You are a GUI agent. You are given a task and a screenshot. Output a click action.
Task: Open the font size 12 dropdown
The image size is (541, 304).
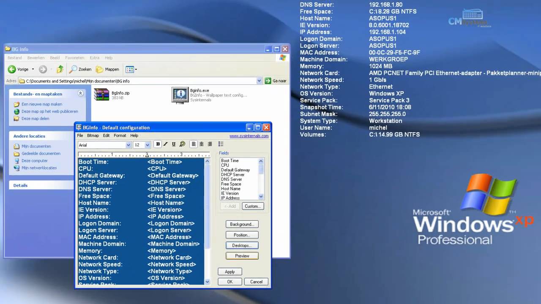click(x=148, y=145)
